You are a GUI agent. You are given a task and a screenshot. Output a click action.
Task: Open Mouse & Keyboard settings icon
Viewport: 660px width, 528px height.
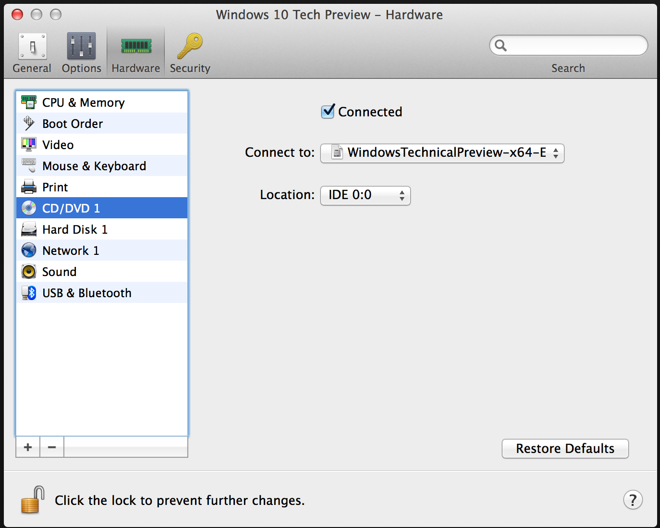click(29, 166)
